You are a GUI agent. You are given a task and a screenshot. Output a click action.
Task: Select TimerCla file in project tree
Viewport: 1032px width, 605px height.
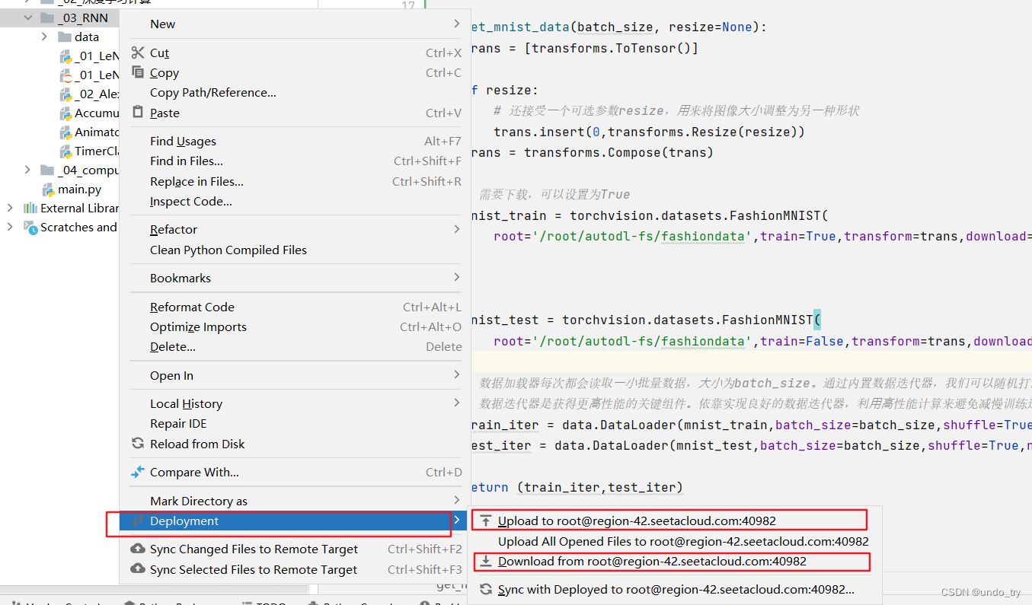pyautogui.click(x=97, y=151)
